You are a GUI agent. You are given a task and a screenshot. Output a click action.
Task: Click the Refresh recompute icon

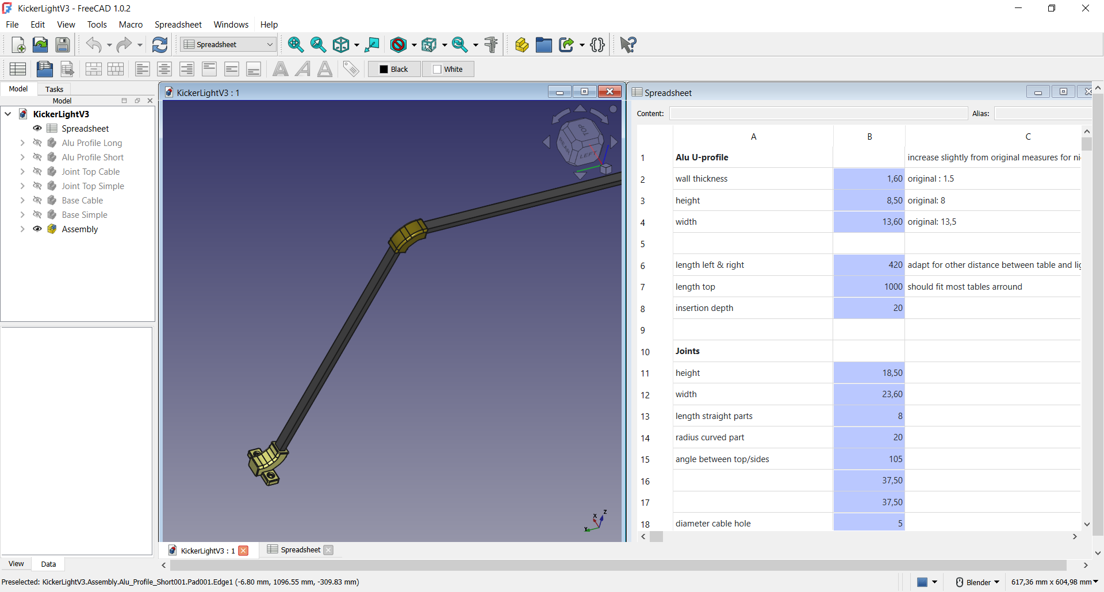(160, 45)
